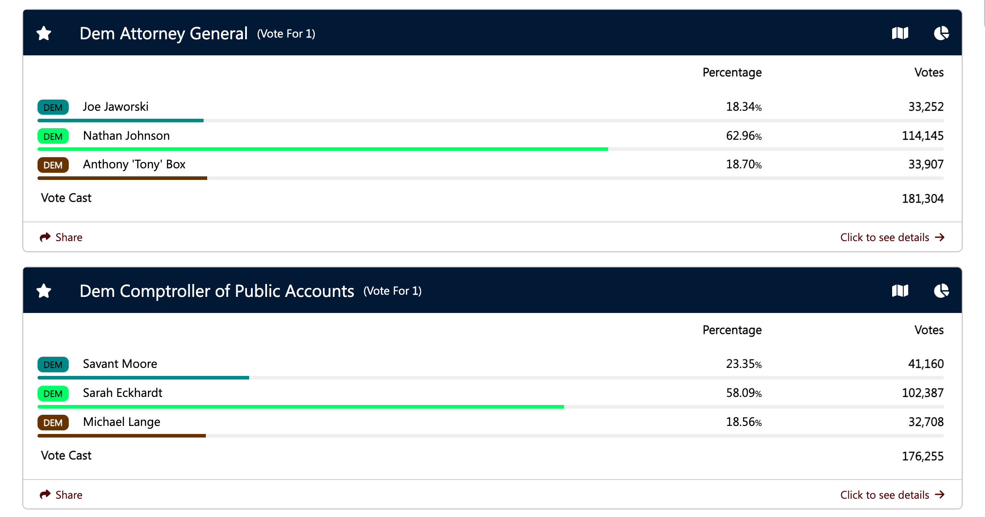Show pie chart for Comptroller race
The width and height of the screenshot is (985, 517).
point(941,291)
